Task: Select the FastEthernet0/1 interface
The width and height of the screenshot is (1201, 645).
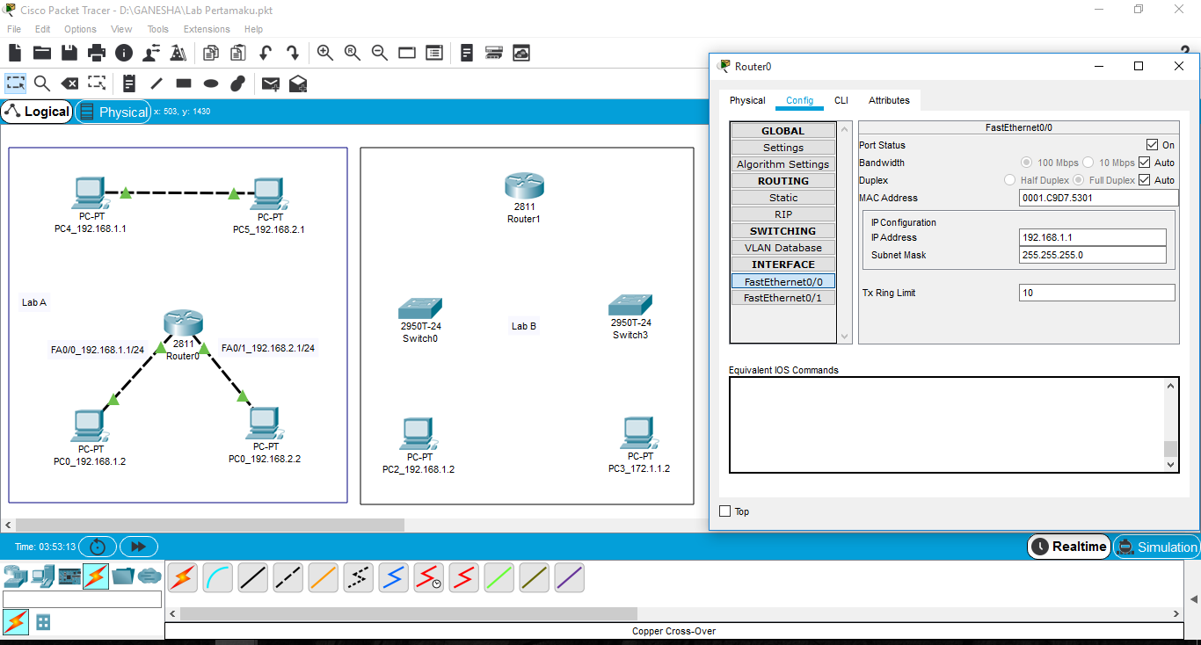Action: pyautogui.click(x=783, y=298)
